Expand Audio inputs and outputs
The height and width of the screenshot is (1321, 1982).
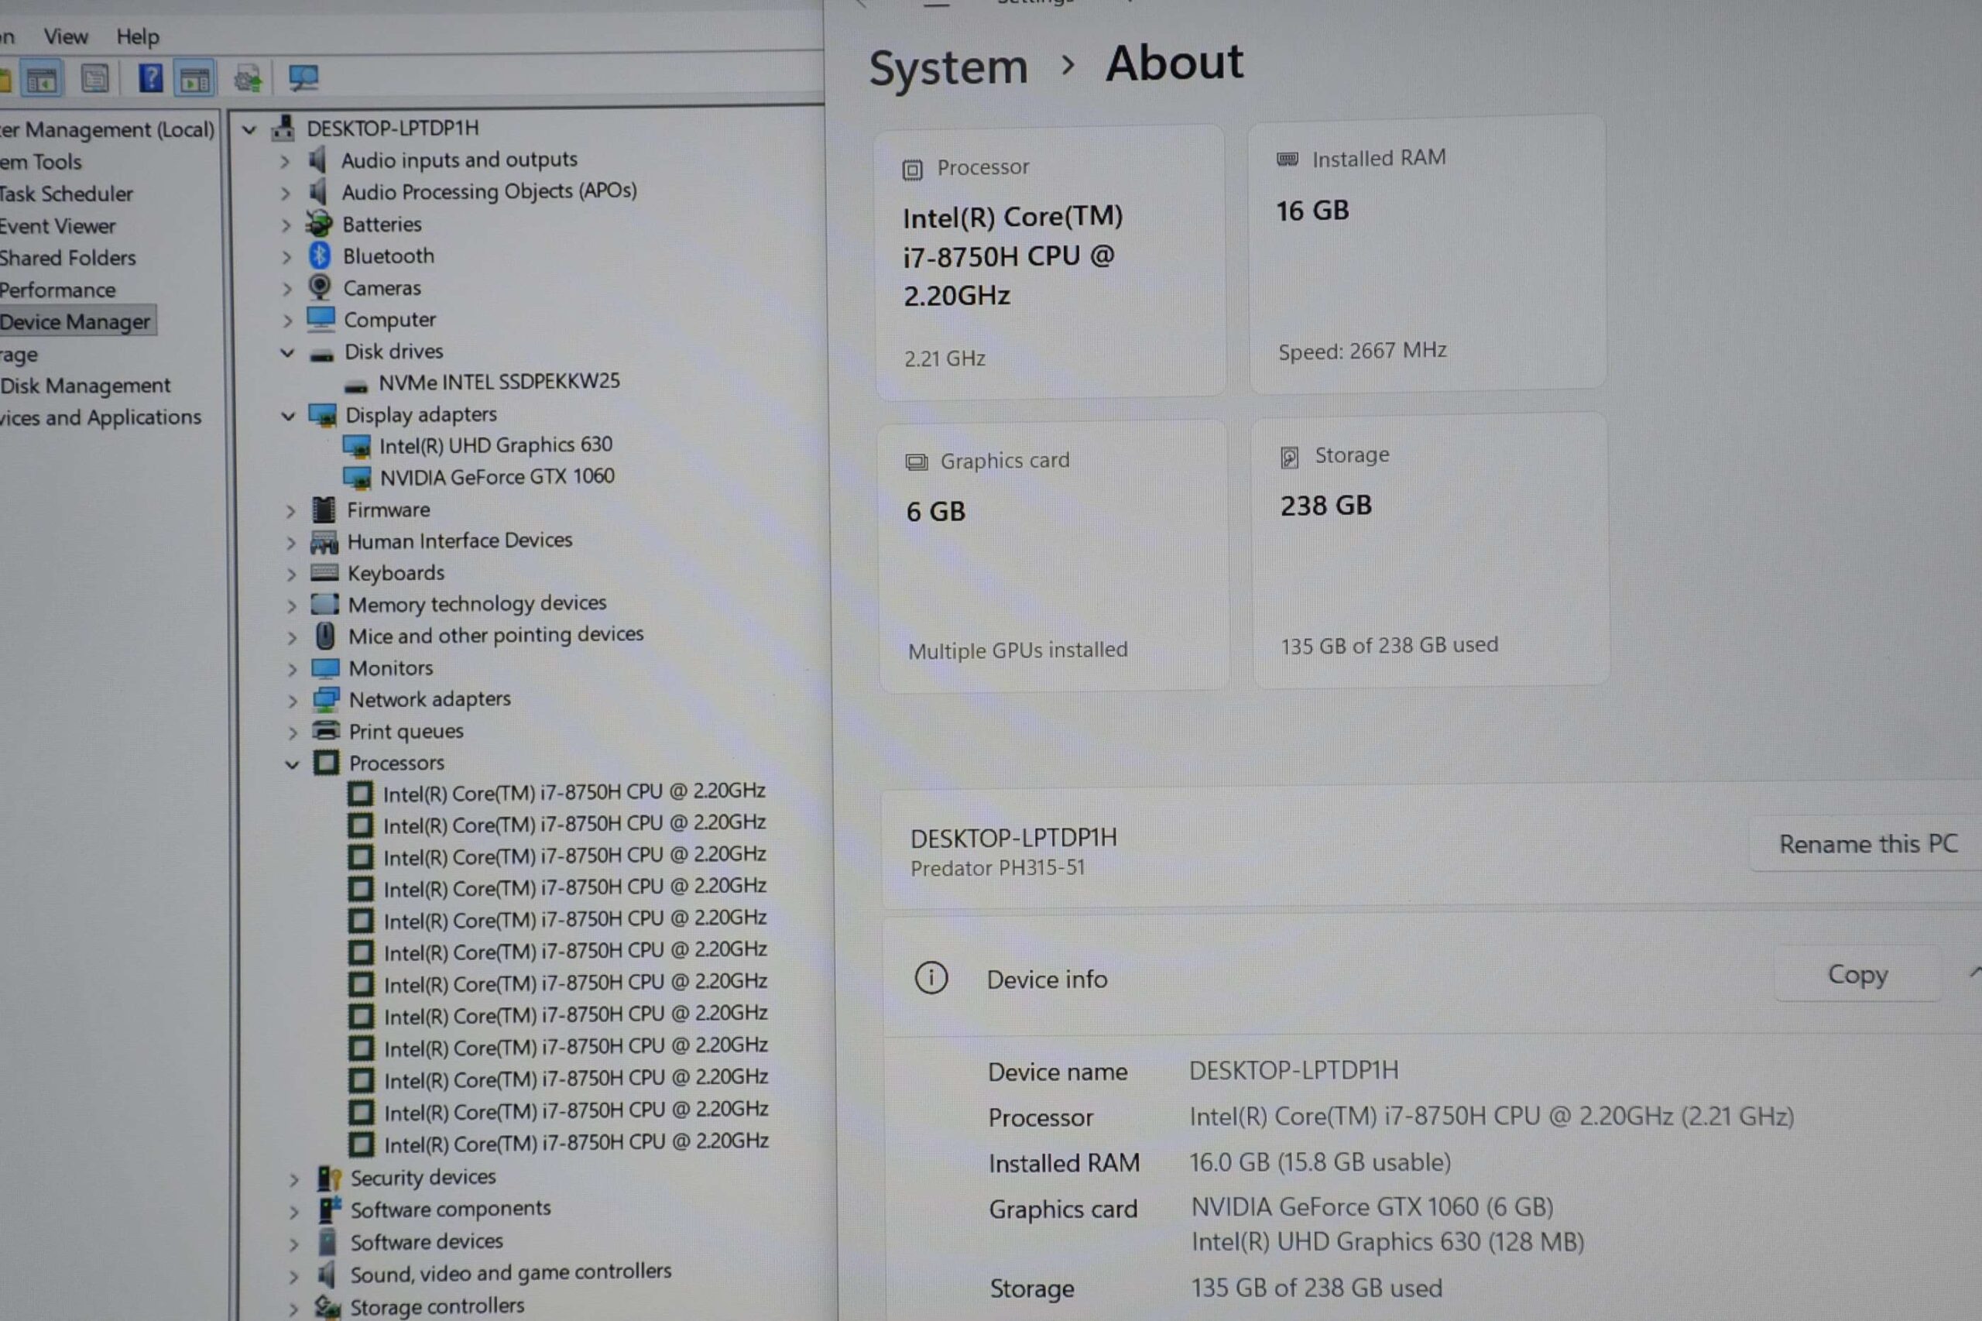pyautogui.click(x=285, y=161)
